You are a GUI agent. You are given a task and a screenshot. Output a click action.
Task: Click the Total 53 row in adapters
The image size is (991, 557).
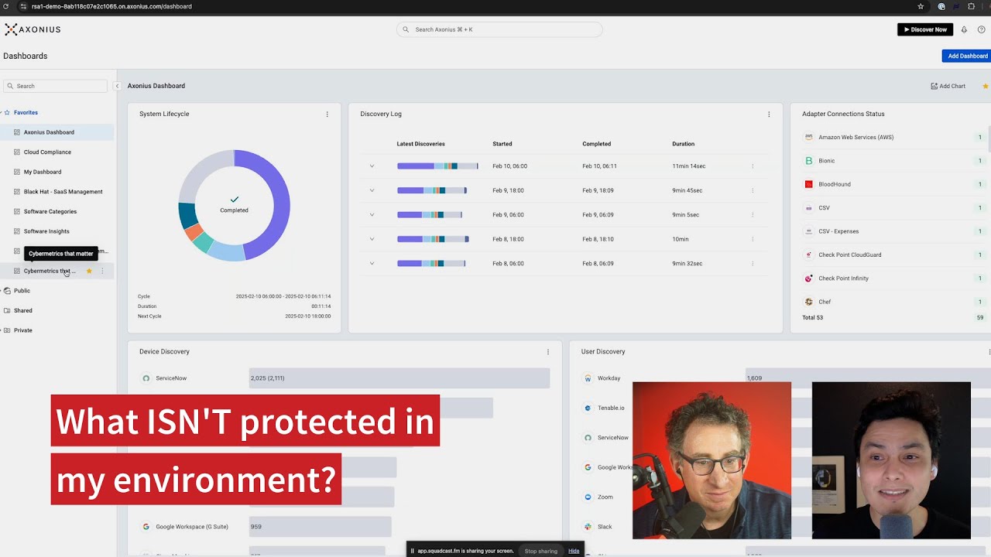[893, 317]
